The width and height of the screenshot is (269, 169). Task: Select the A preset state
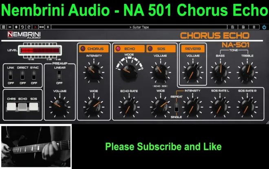click(x=35, y=27)
